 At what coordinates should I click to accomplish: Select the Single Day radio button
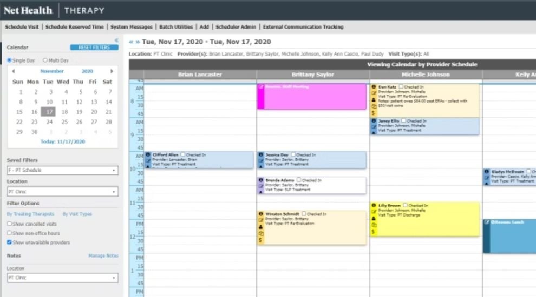pyautogui.click(x=9, y=60)
